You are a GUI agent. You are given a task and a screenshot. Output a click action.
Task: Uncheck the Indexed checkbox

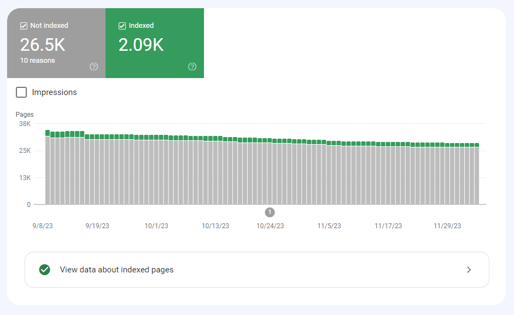tap(122, 26)
